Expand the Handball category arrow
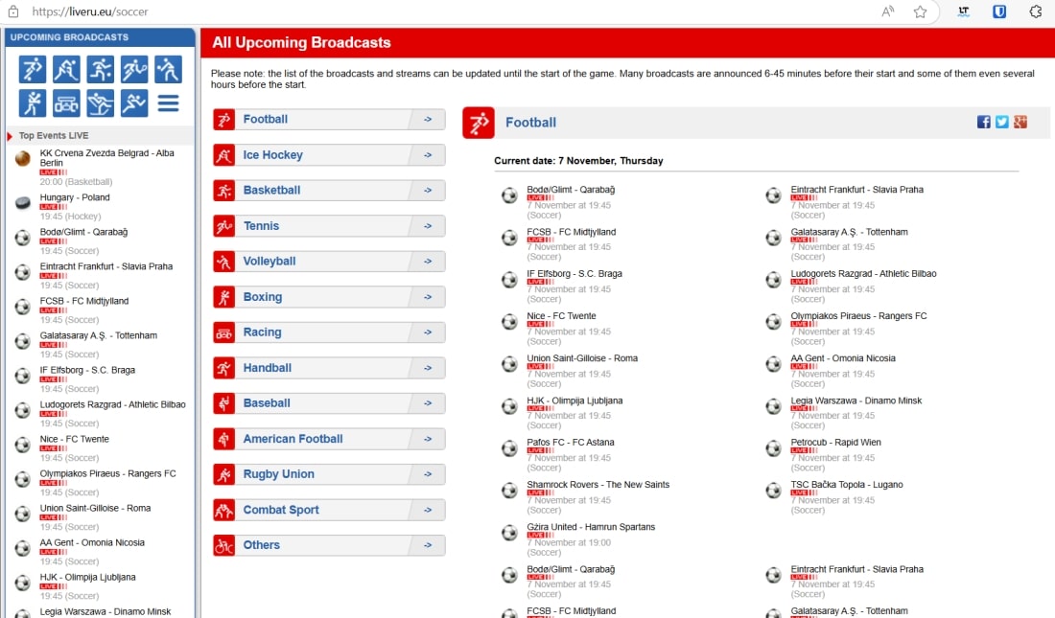This screenshot has width=1055, height=618. click(x=428, y=368)
